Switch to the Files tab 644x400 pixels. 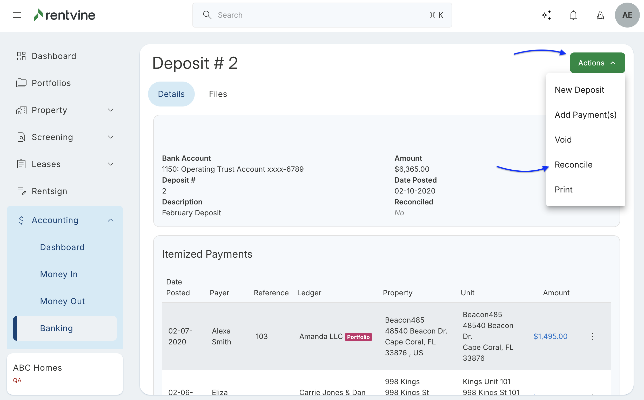218,94
